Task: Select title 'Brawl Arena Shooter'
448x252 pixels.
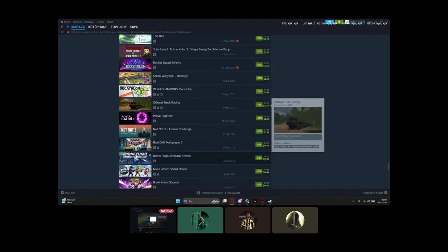Action: click(166, 182)
